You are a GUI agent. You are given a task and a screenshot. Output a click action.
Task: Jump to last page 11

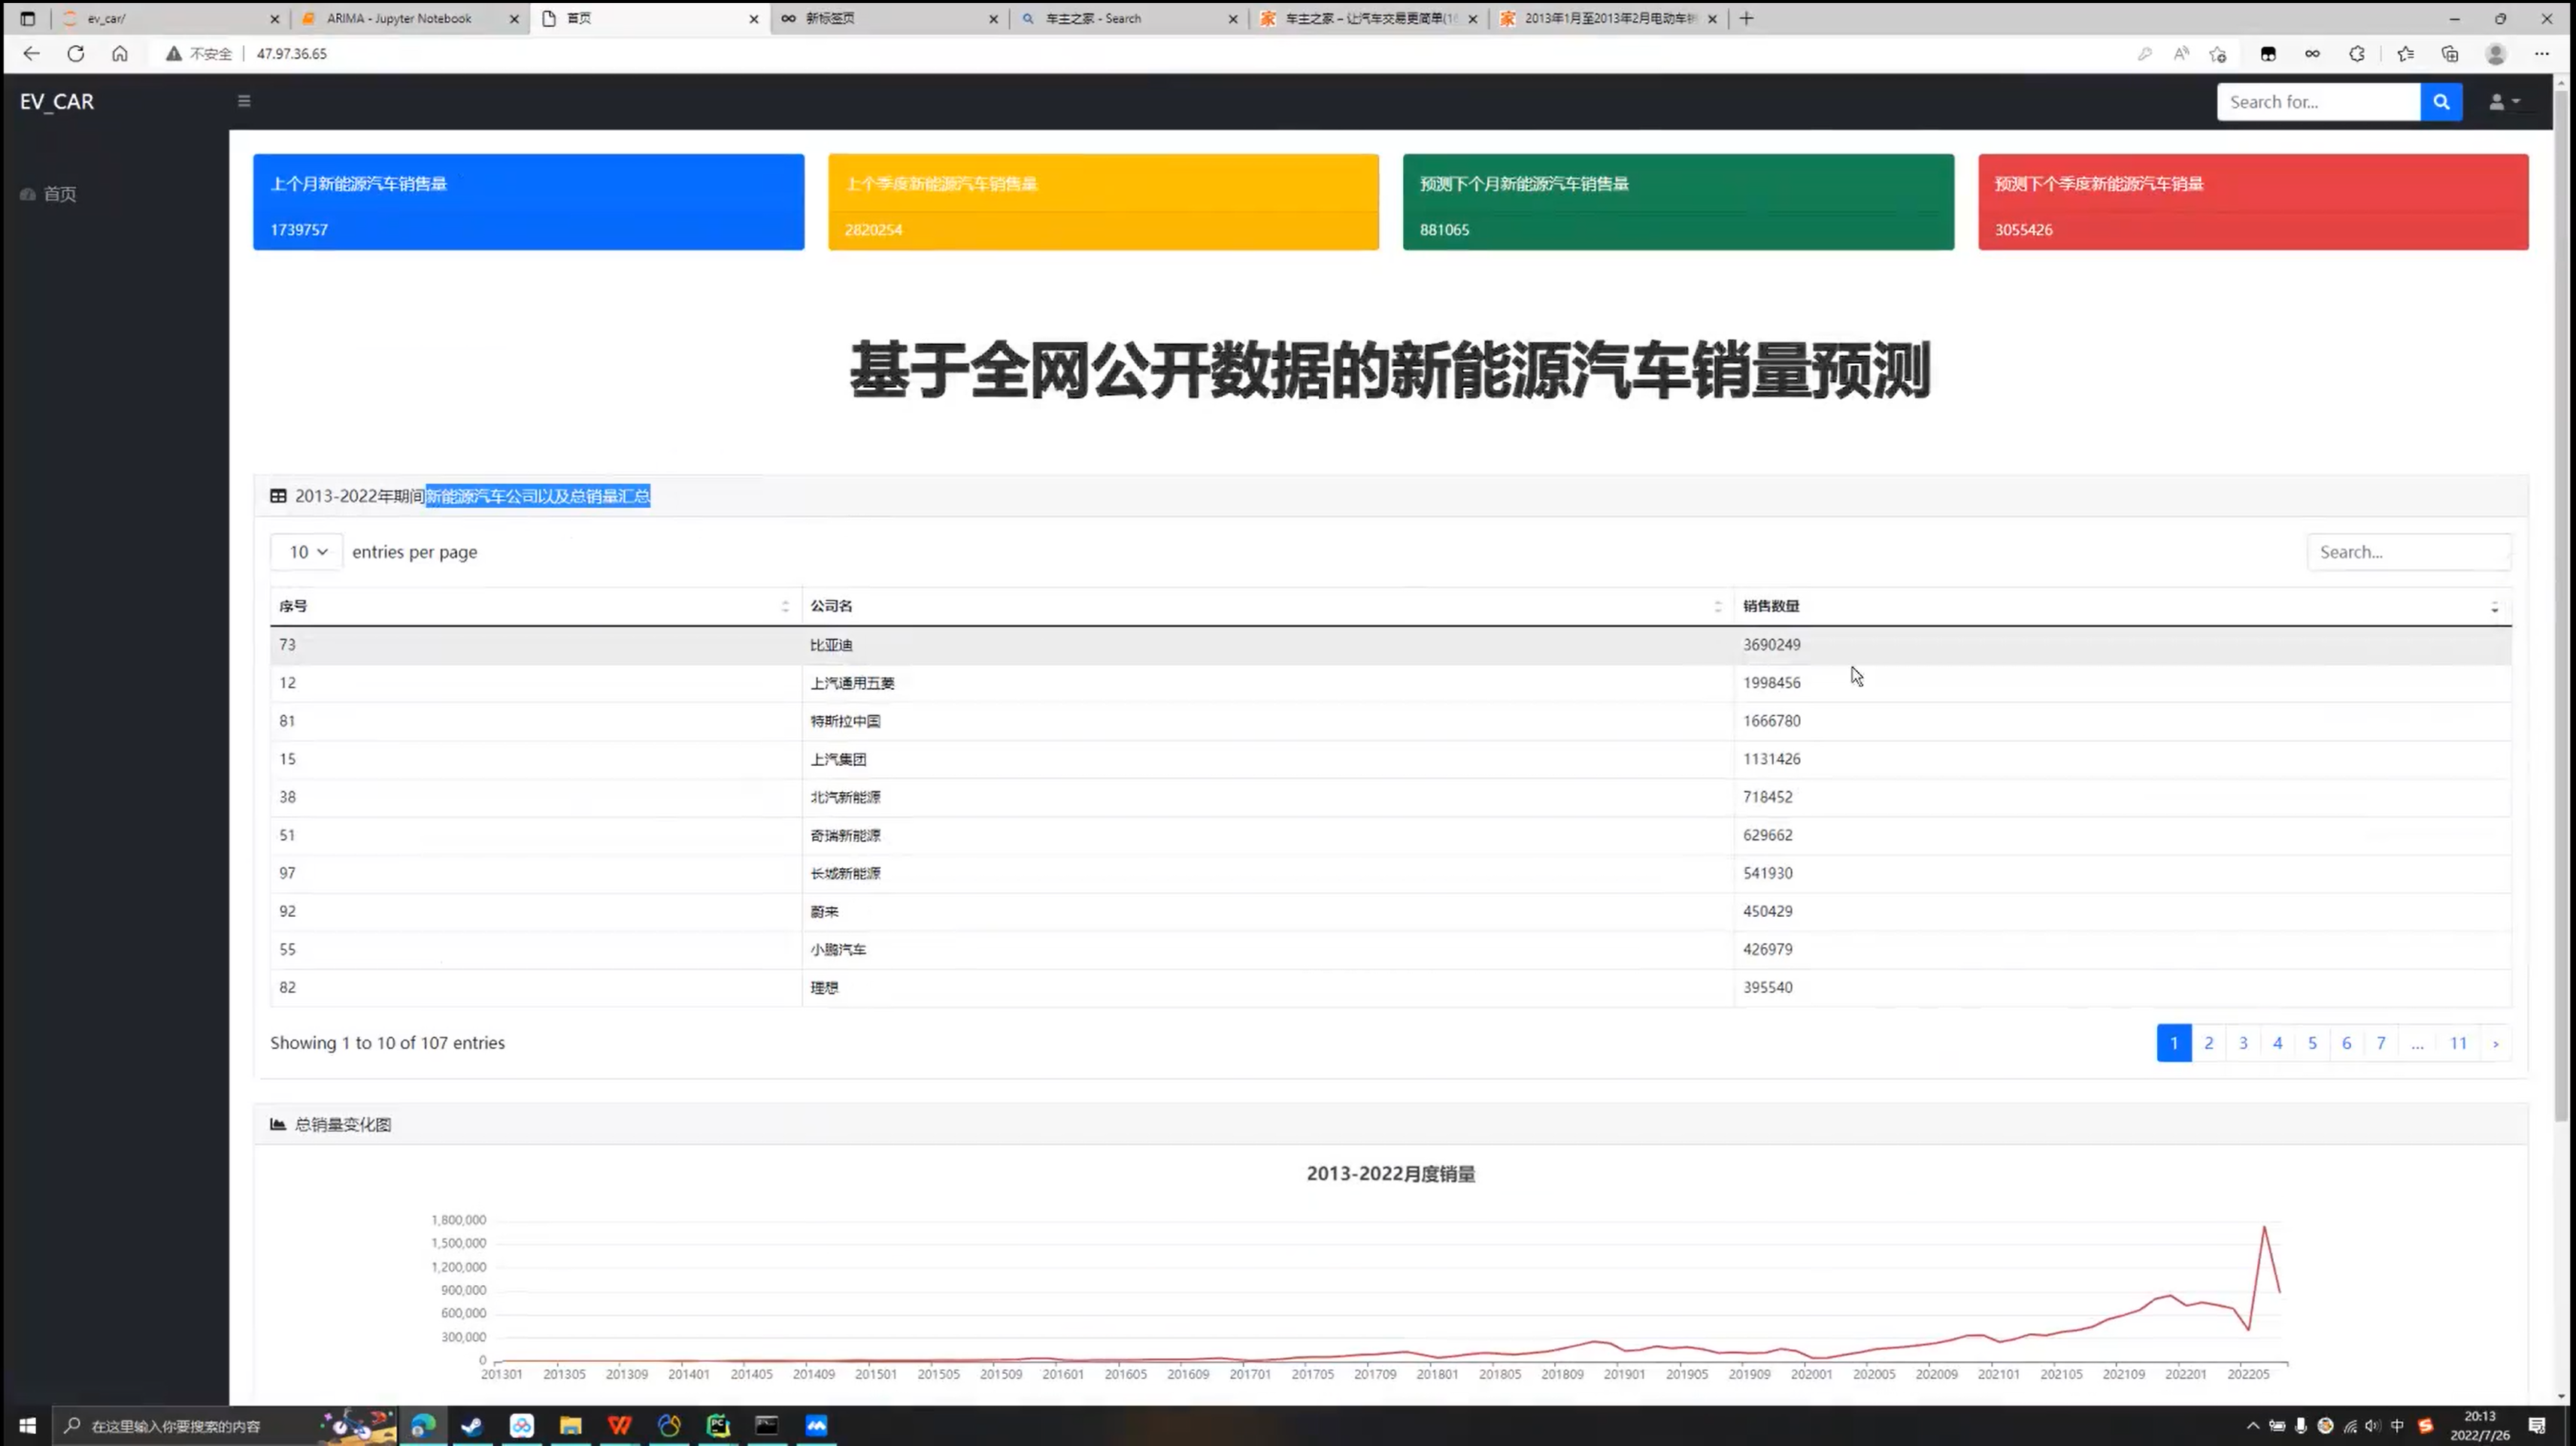tap(2458, 1043)
